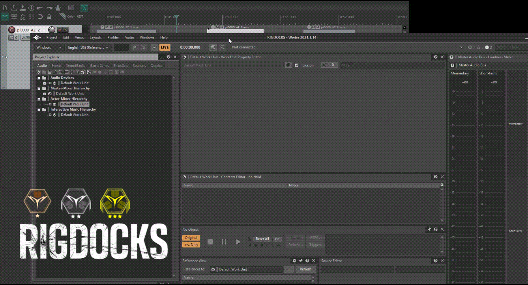Switch to the Sessions tab
528x285 pixels.
click(139, 66)
